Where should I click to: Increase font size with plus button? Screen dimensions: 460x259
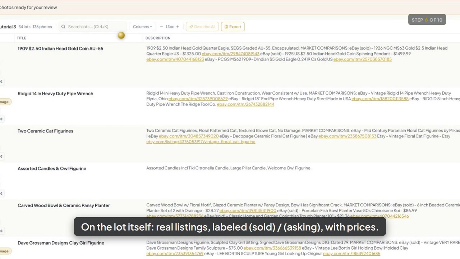(178, 27)
